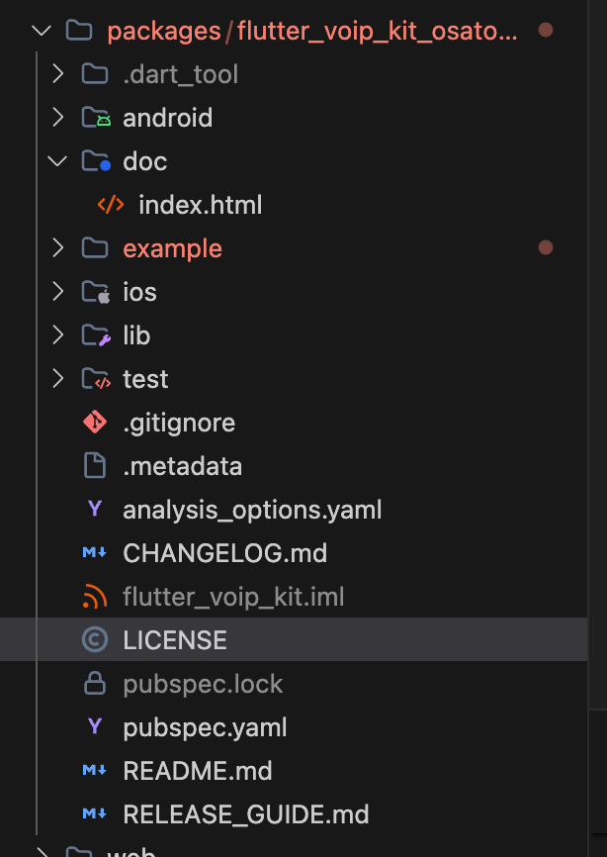Click the lock icon beside pubspec.lock
Image resolution: width=607 pixels, height=857 pixels.
pos(95,684)
